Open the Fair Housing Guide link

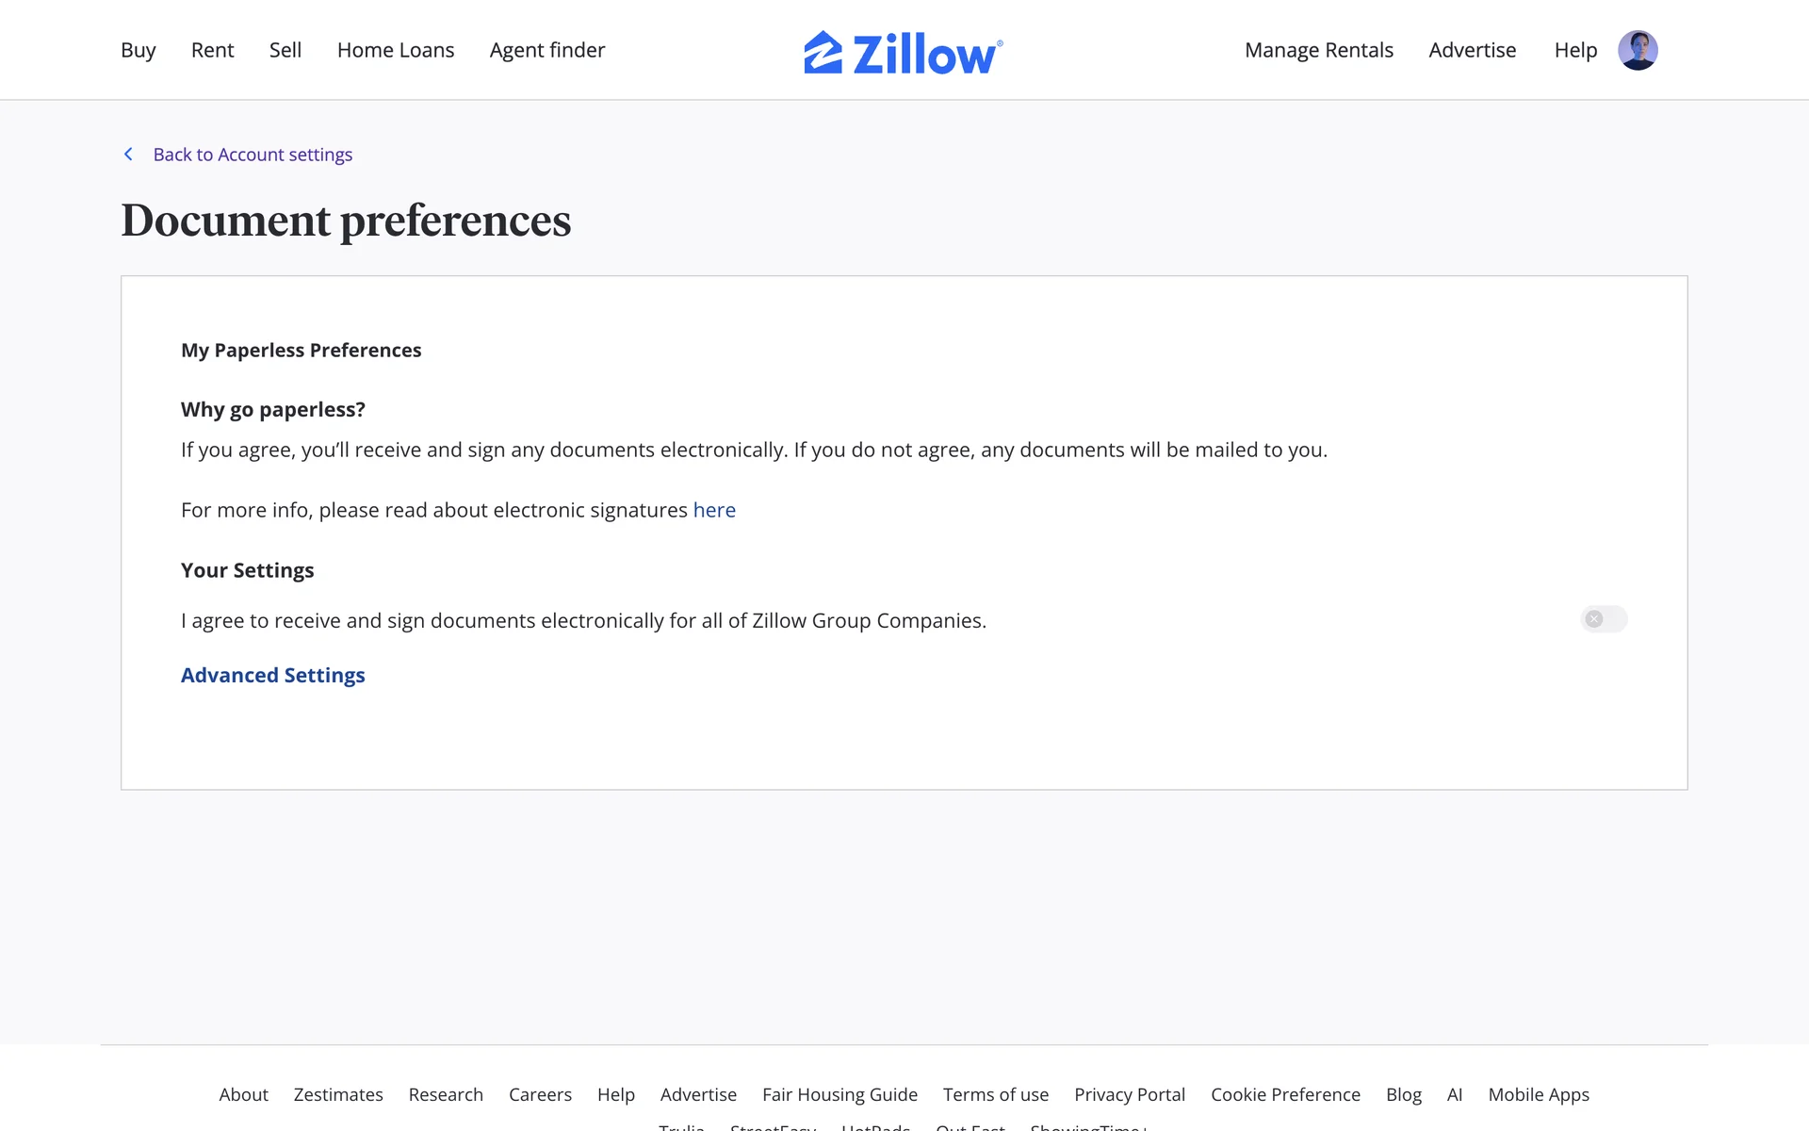839,1094
